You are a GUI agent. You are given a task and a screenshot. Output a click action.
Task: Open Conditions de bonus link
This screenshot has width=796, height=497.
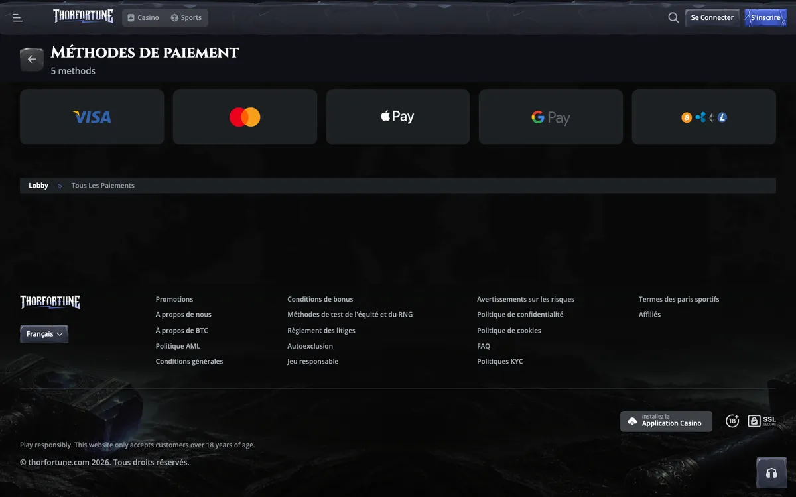tap(320, 299)
